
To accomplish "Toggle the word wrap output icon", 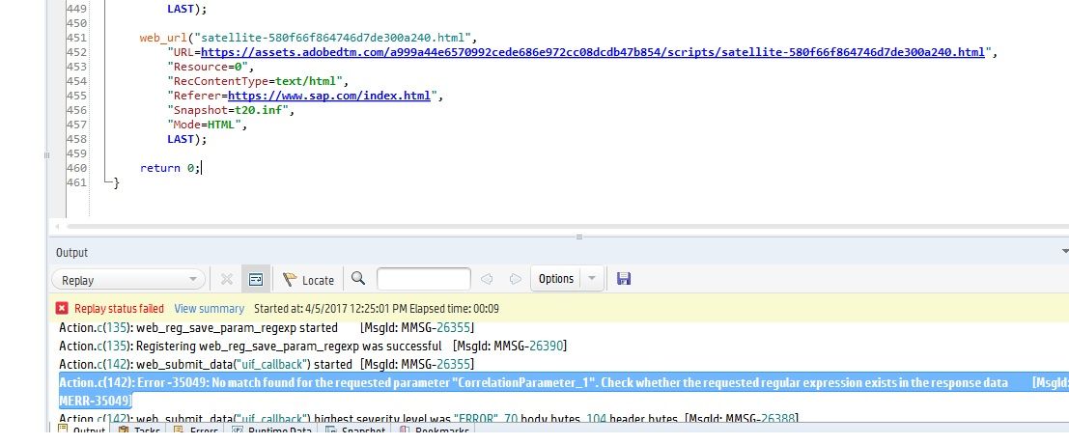I will pos(256,280).
